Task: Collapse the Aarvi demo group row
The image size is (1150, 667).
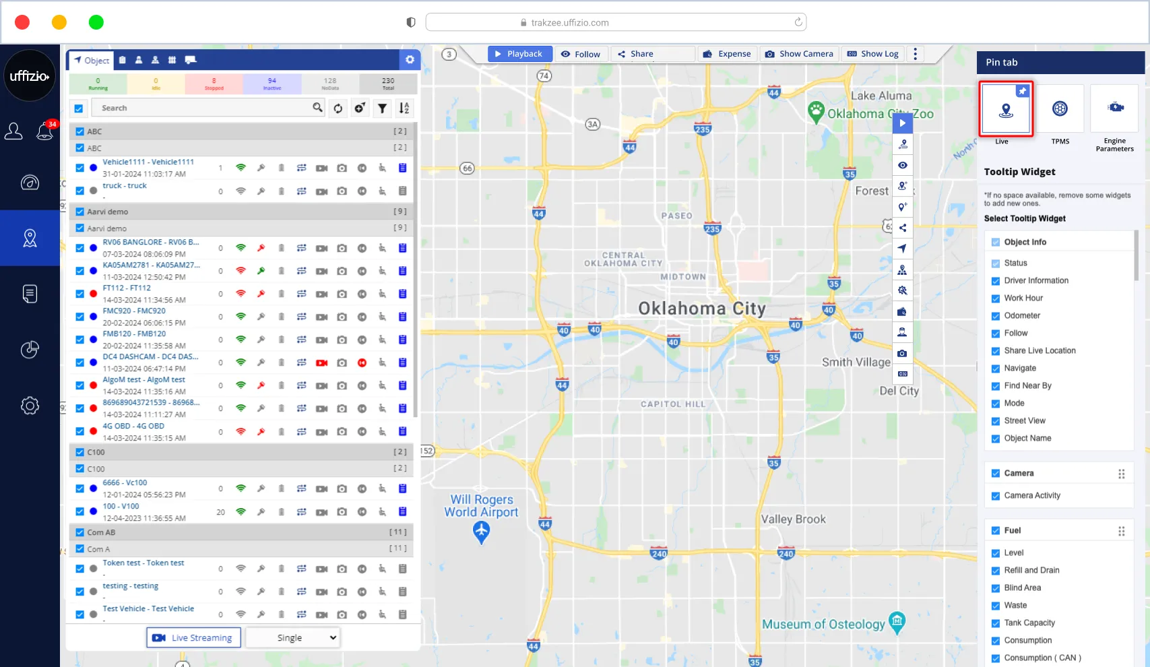Action: (241, 212)
